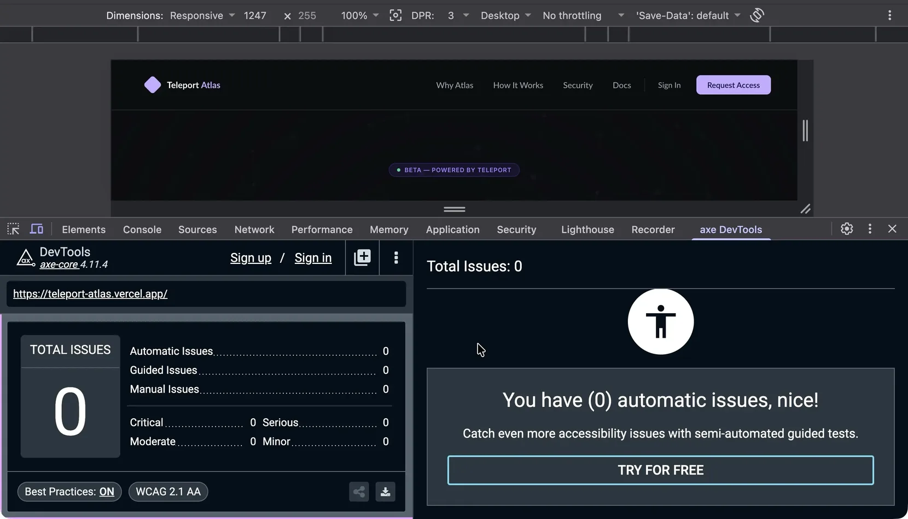Screen dimensions: 908x519
Task: Switch to the Elements tab
Action: click(84, 229)
